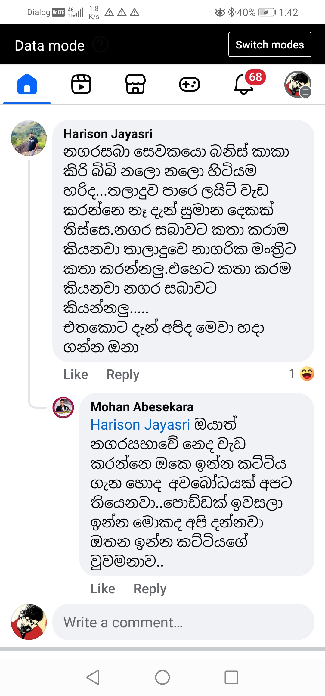Open Mohan Abesekara's name on the reply
Screen dimensions: 325x696
(x=142, y=407)
